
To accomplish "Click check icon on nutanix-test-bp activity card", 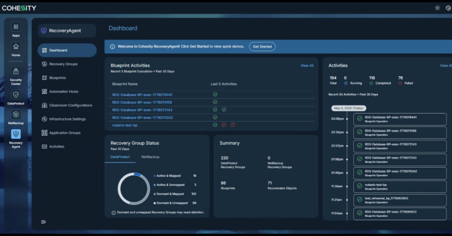I will click(360, 186).
